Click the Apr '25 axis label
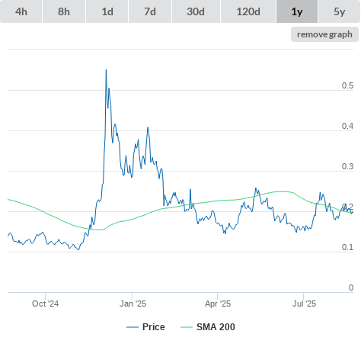 pos(218,304)
